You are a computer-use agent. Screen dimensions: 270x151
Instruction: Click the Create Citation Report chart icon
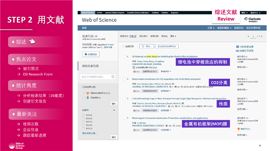(237, 50)
